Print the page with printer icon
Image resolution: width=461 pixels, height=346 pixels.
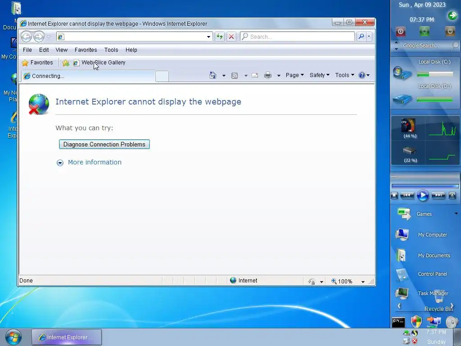pyautogui.click(x=268, y=75)
